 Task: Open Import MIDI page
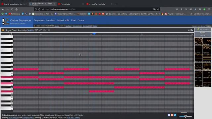point(63,20)
